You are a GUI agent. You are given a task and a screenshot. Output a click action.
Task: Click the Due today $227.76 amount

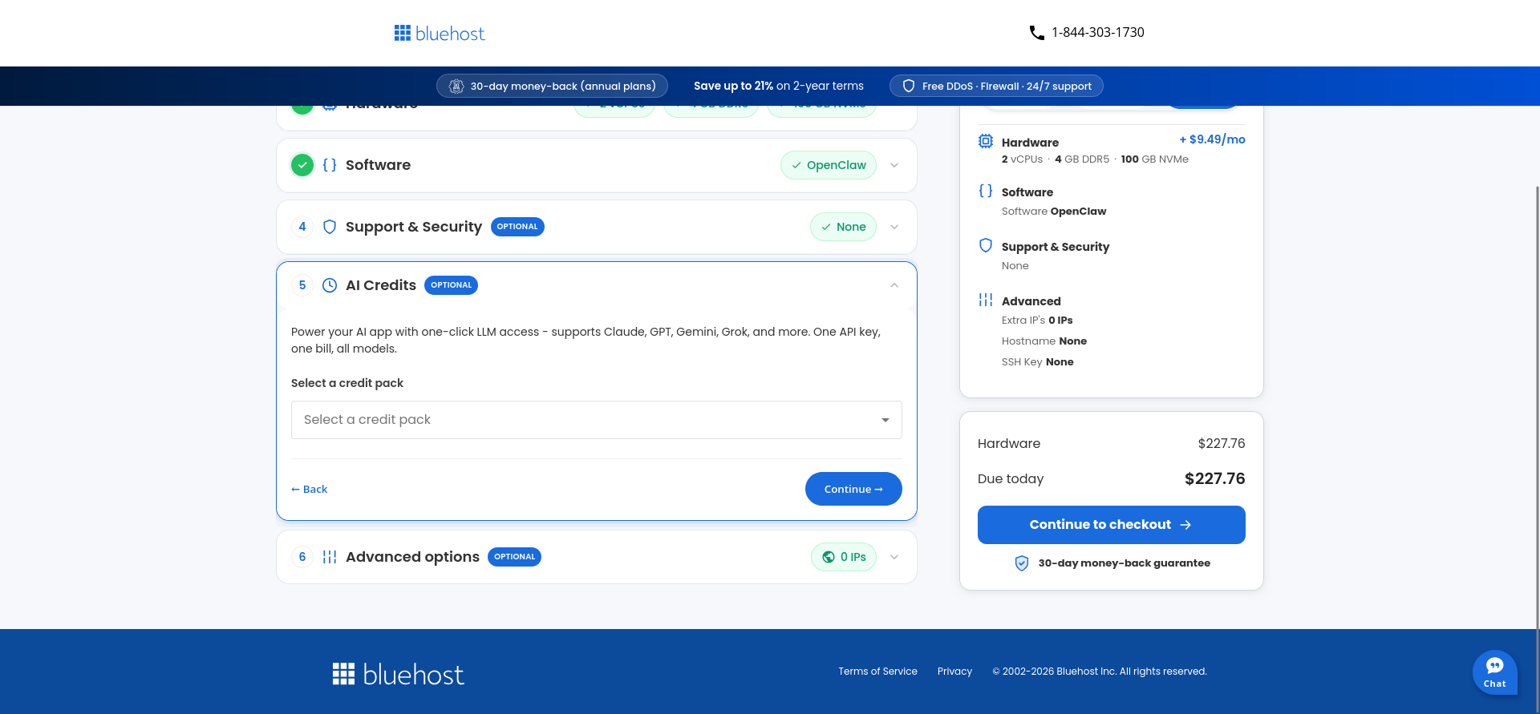point(1214,479)
